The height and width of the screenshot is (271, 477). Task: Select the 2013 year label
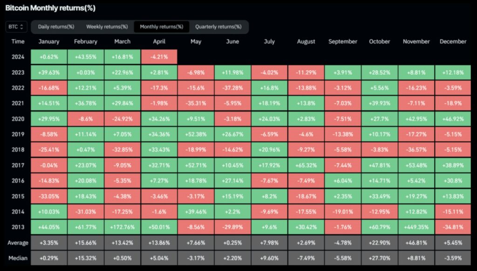pos(17,227)
